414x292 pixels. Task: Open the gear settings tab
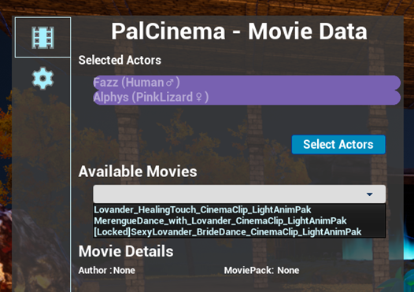pos(43,78)
